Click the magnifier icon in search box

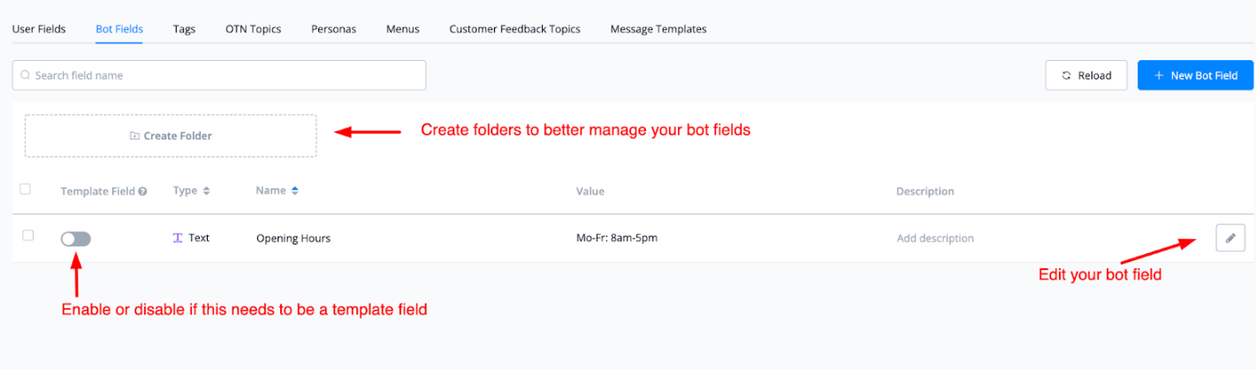(x=25, y=76)
